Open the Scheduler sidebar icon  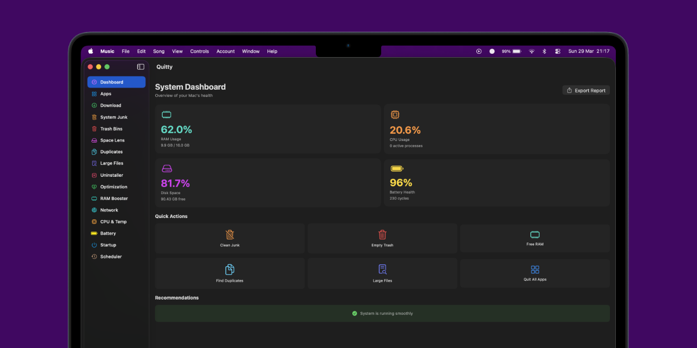[94, 257]
